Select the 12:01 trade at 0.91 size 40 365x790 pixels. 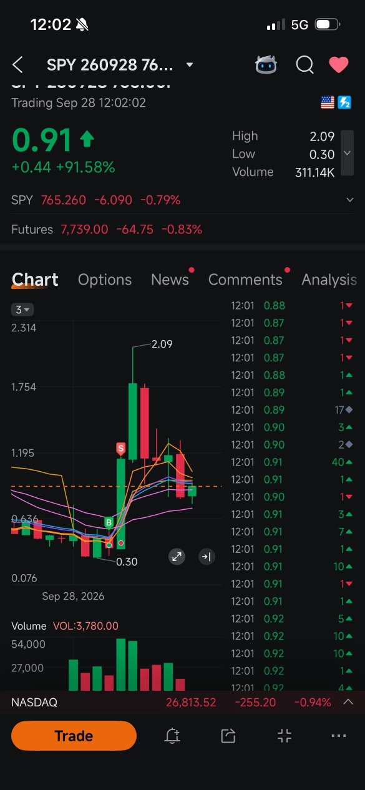tap(292, 462)
